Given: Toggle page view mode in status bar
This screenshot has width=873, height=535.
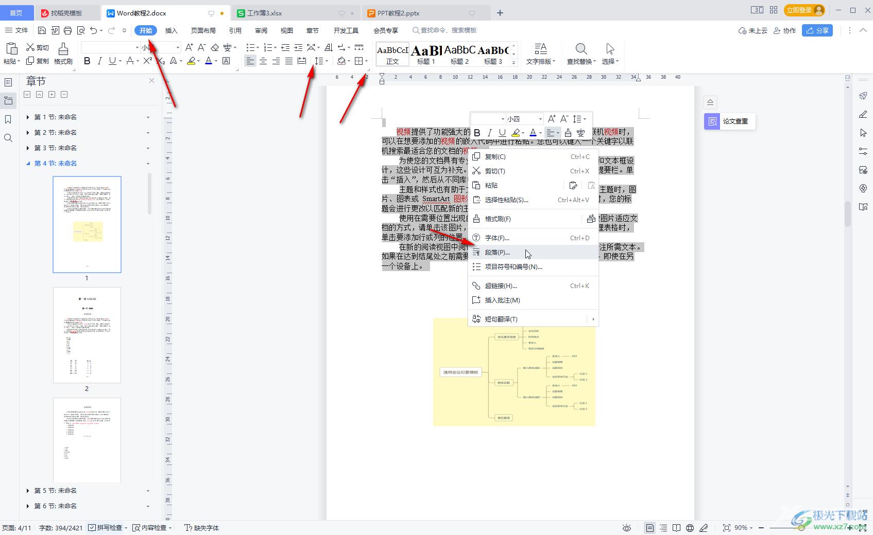Looking at the screenshot, I should [x=650, y=528].
